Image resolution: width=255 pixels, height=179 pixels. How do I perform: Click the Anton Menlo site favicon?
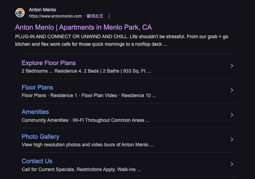(x=20, y=13)
